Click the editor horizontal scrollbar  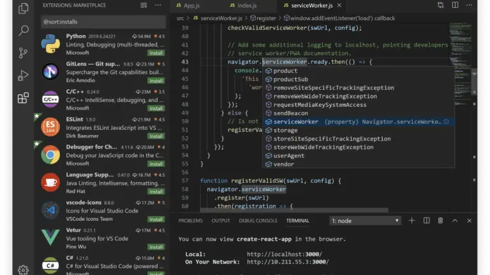point(294,210)
